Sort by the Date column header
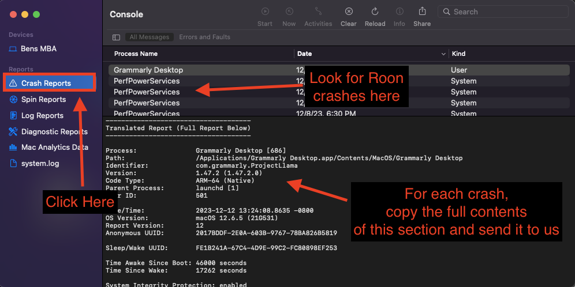 click(304, 54)
